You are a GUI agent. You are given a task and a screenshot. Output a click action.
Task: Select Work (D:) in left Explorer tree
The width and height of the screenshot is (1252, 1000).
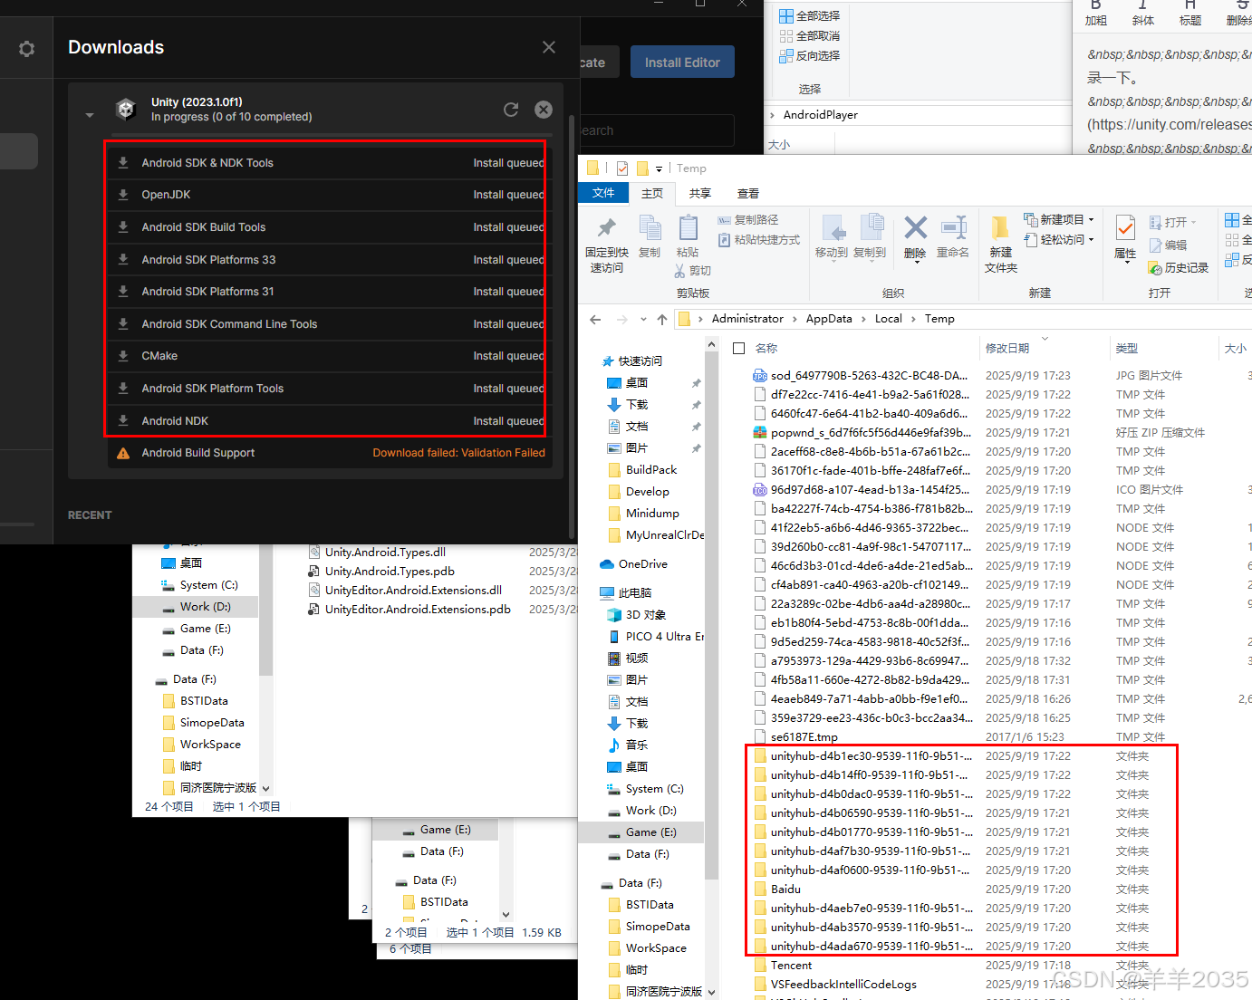click(x=205, y=607)
